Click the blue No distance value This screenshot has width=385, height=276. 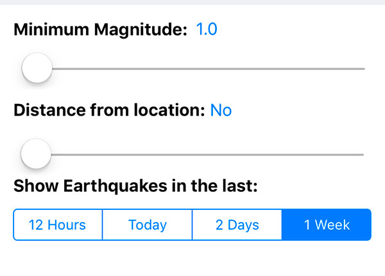pos(221,110)
